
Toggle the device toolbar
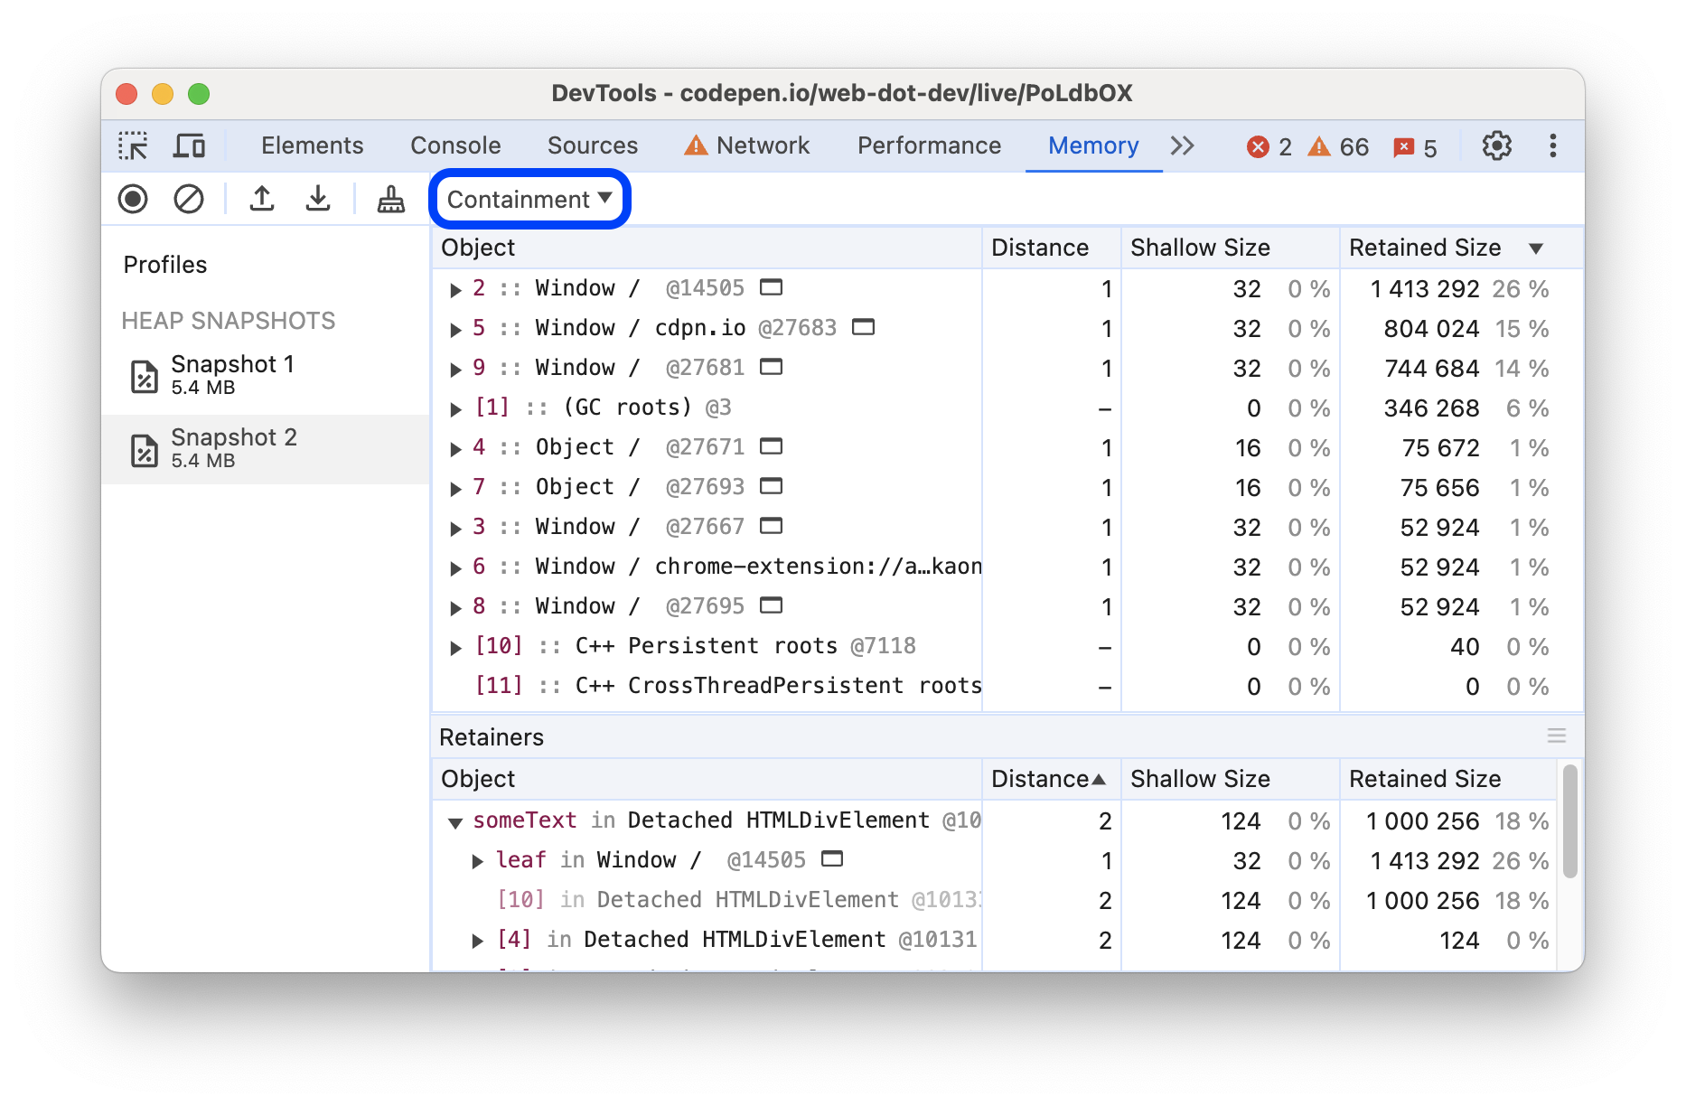tap(189, 145)
